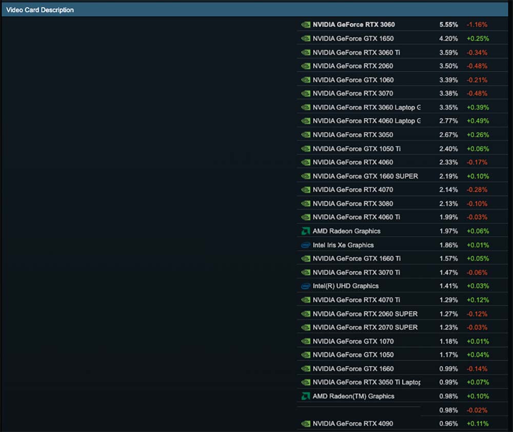Screen dimensions: 513x432
Task: Select the AMD Radeon Graphics name
Action: click(346, 231)
